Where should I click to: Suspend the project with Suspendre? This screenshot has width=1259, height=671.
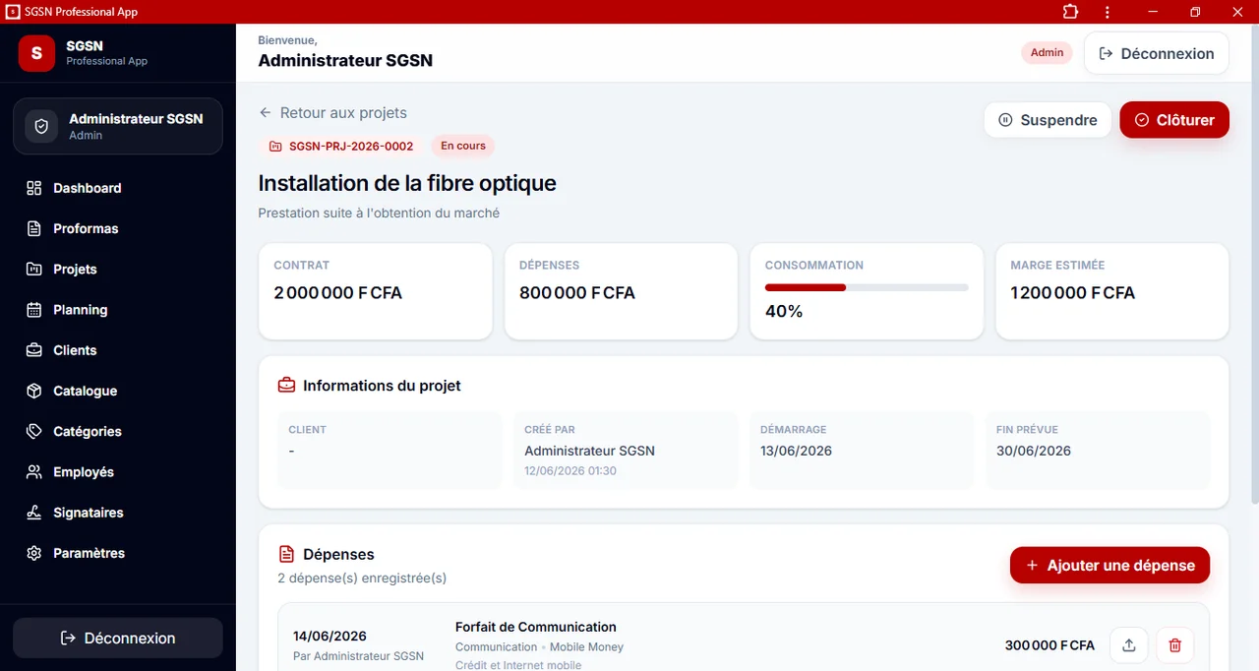tap(1048, 120)
